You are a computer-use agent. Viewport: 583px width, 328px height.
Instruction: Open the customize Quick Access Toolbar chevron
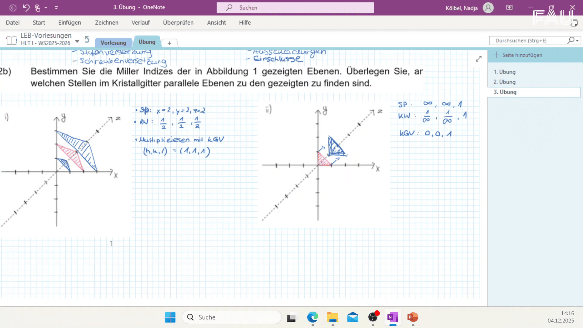click(x=56, y=8)
